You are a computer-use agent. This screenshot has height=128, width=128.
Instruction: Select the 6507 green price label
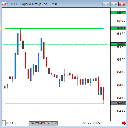118,13
